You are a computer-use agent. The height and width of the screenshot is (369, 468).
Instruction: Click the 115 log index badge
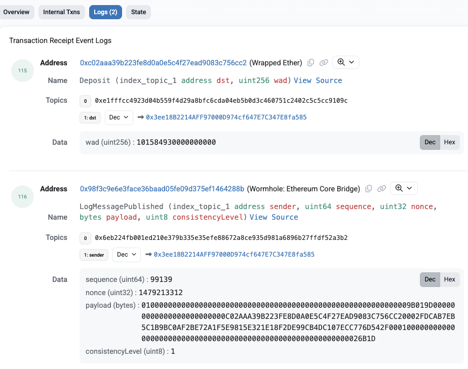tap(22, 71)
